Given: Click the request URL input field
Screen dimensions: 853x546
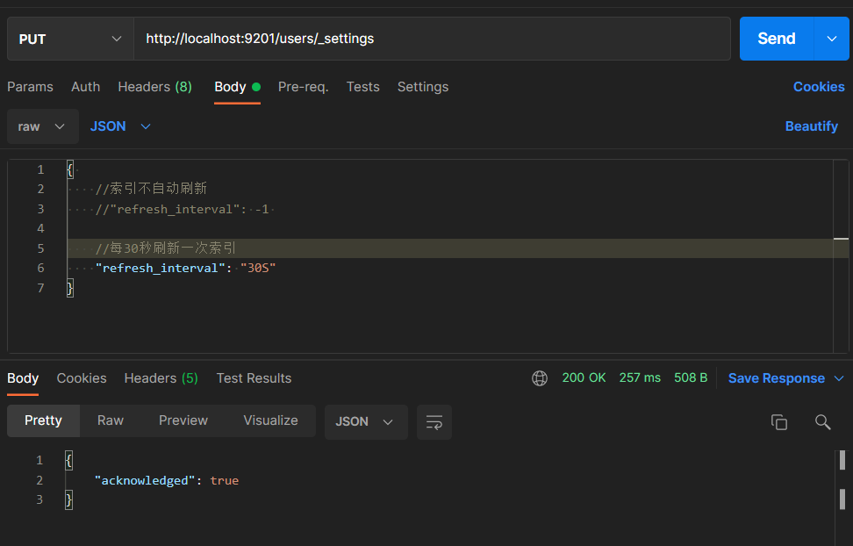Looking at the screenshot, I should coord(432,39).
